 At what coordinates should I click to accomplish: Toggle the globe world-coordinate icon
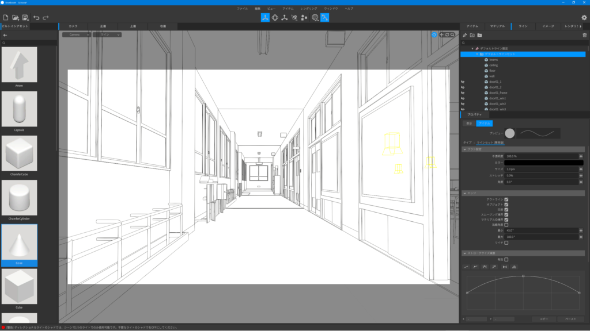pos(315,17)
